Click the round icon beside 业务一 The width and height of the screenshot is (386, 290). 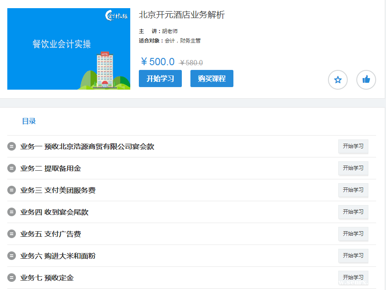[x=12, y=147]
